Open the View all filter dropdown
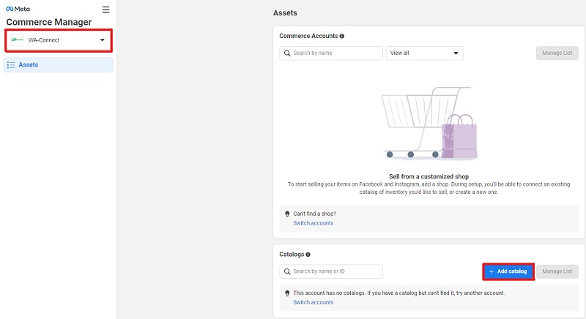The width and height of the screenshot is (586, 319). tap(425, 53)
